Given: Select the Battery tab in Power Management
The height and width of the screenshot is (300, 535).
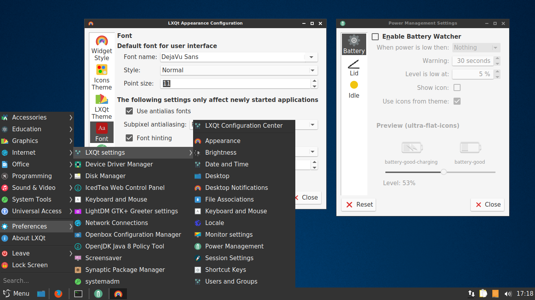Looking at the screenshot, I should (354, 44).
